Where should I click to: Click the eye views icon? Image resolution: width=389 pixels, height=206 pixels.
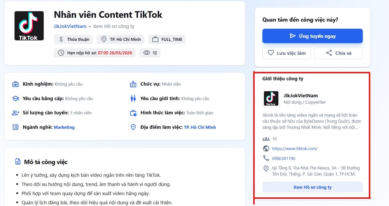point(147,53)
